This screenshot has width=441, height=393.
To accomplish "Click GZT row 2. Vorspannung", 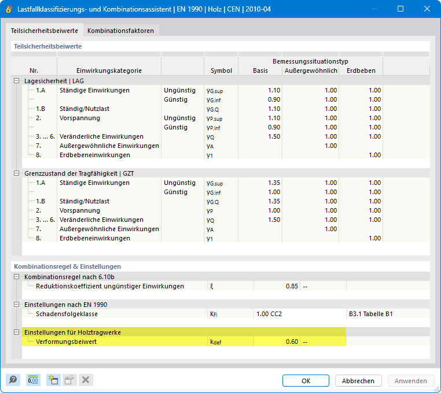I will pos(80,210).
